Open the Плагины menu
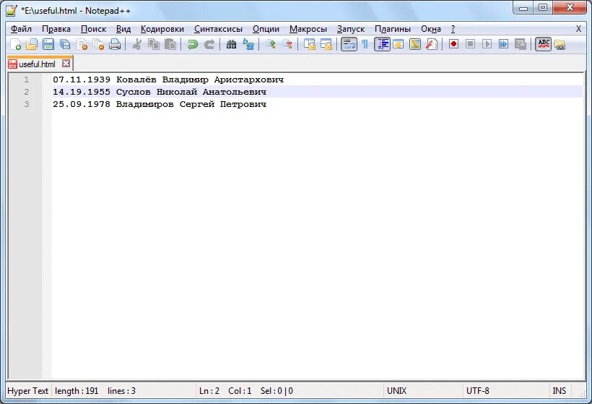Image resolution: width=592 pixels, height=404 pixels. click(393, 29)
